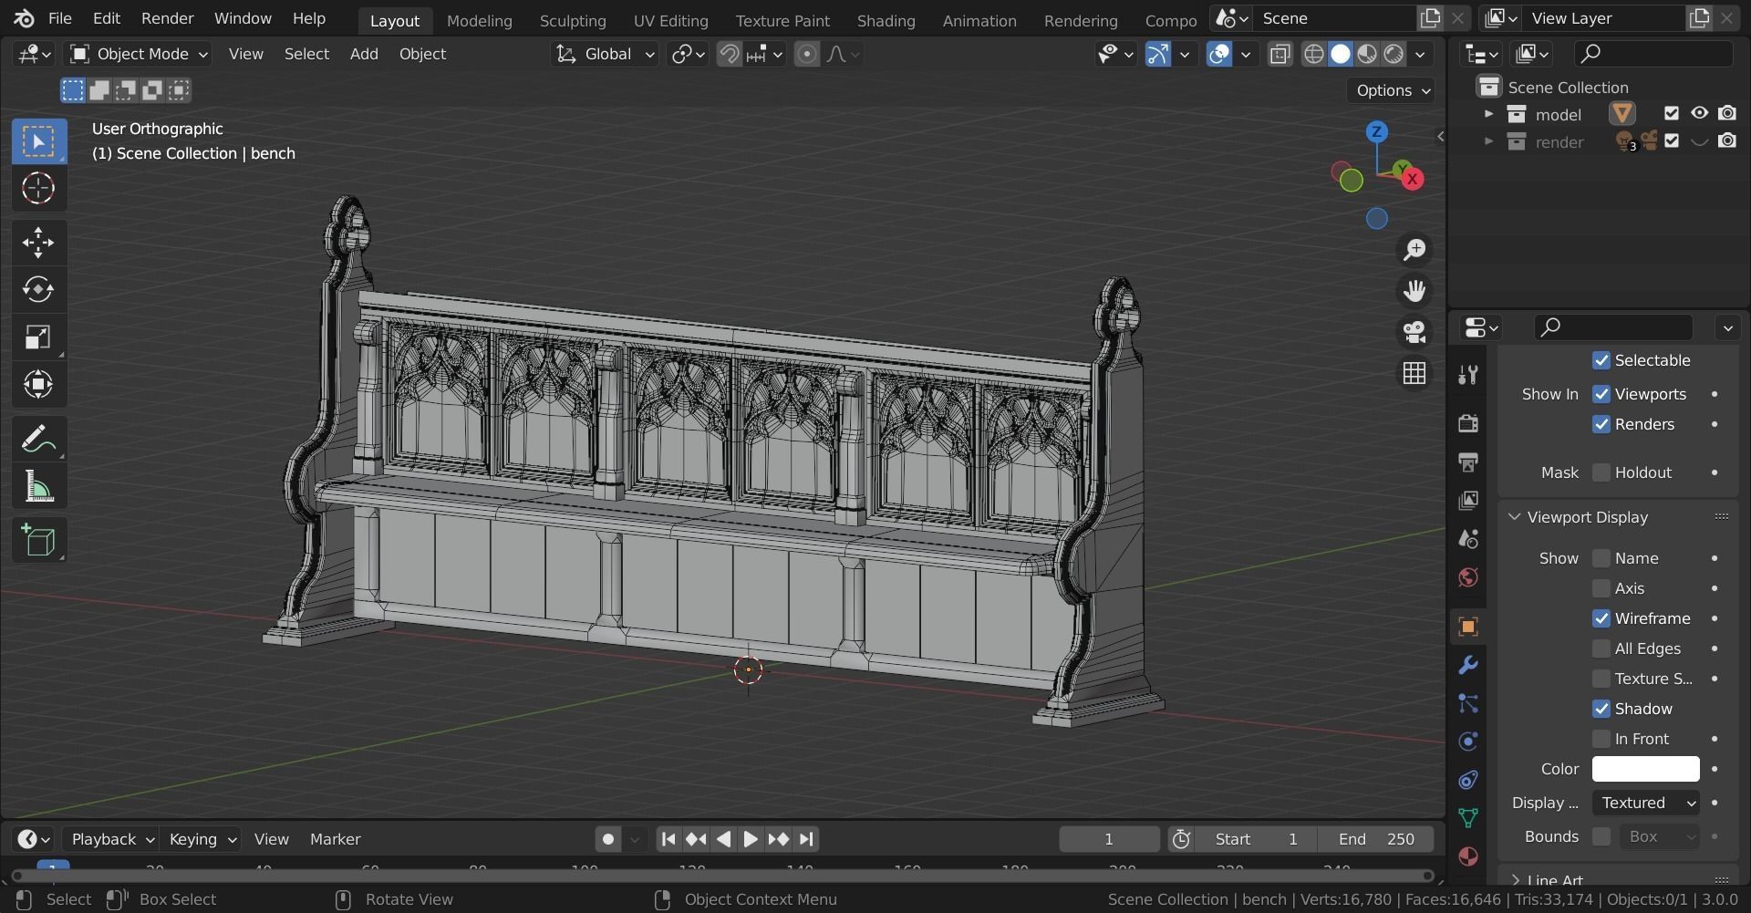Click the viewport display Color swatch
The width and height of the screenshot is (1751, 913).
(1645, 769)
